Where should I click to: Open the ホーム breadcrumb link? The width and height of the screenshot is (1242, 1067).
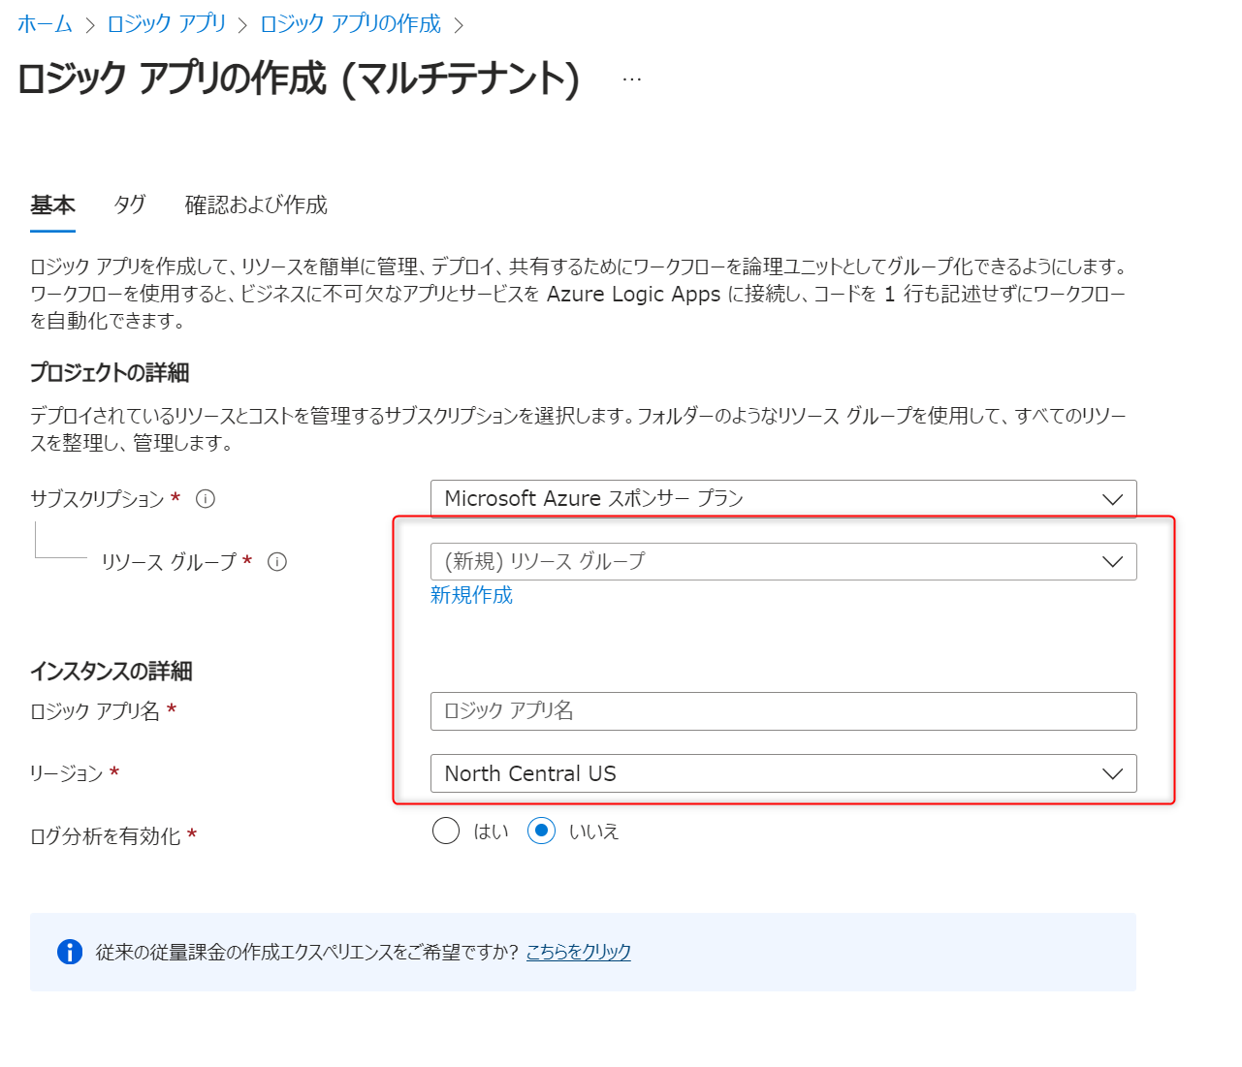tap(45, 24)
